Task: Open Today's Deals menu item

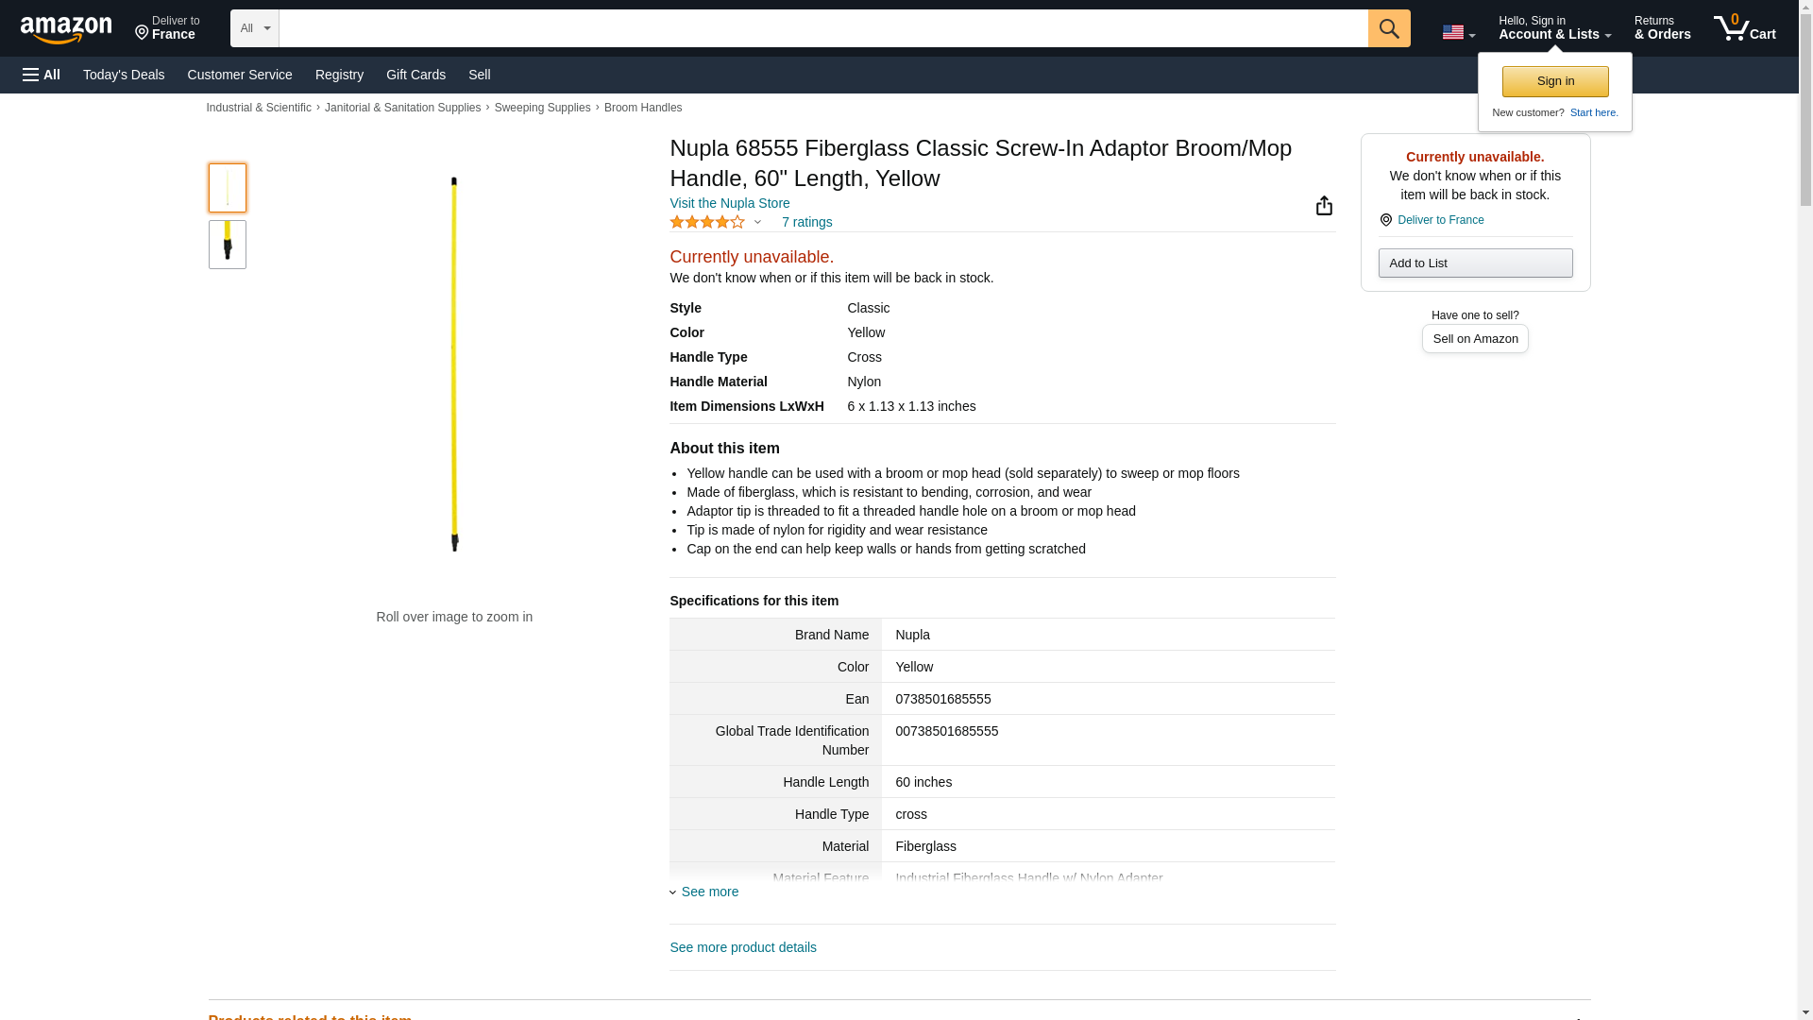Action: point(124,75)
